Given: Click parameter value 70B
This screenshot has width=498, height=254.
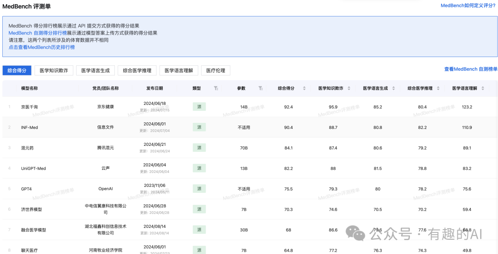Looking at the screenshot, I should pyautogui.click(x=244, y=148).
